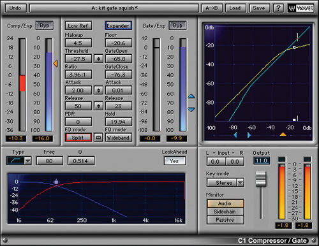The image size is (319, 246).
Task: Click the bottom-right corner screw icon
Action: [x=314, y=240]
